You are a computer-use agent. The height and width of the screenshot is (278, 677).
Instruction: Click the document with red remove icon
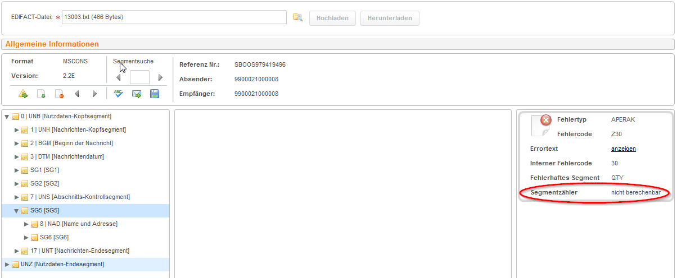pos(59,94)
